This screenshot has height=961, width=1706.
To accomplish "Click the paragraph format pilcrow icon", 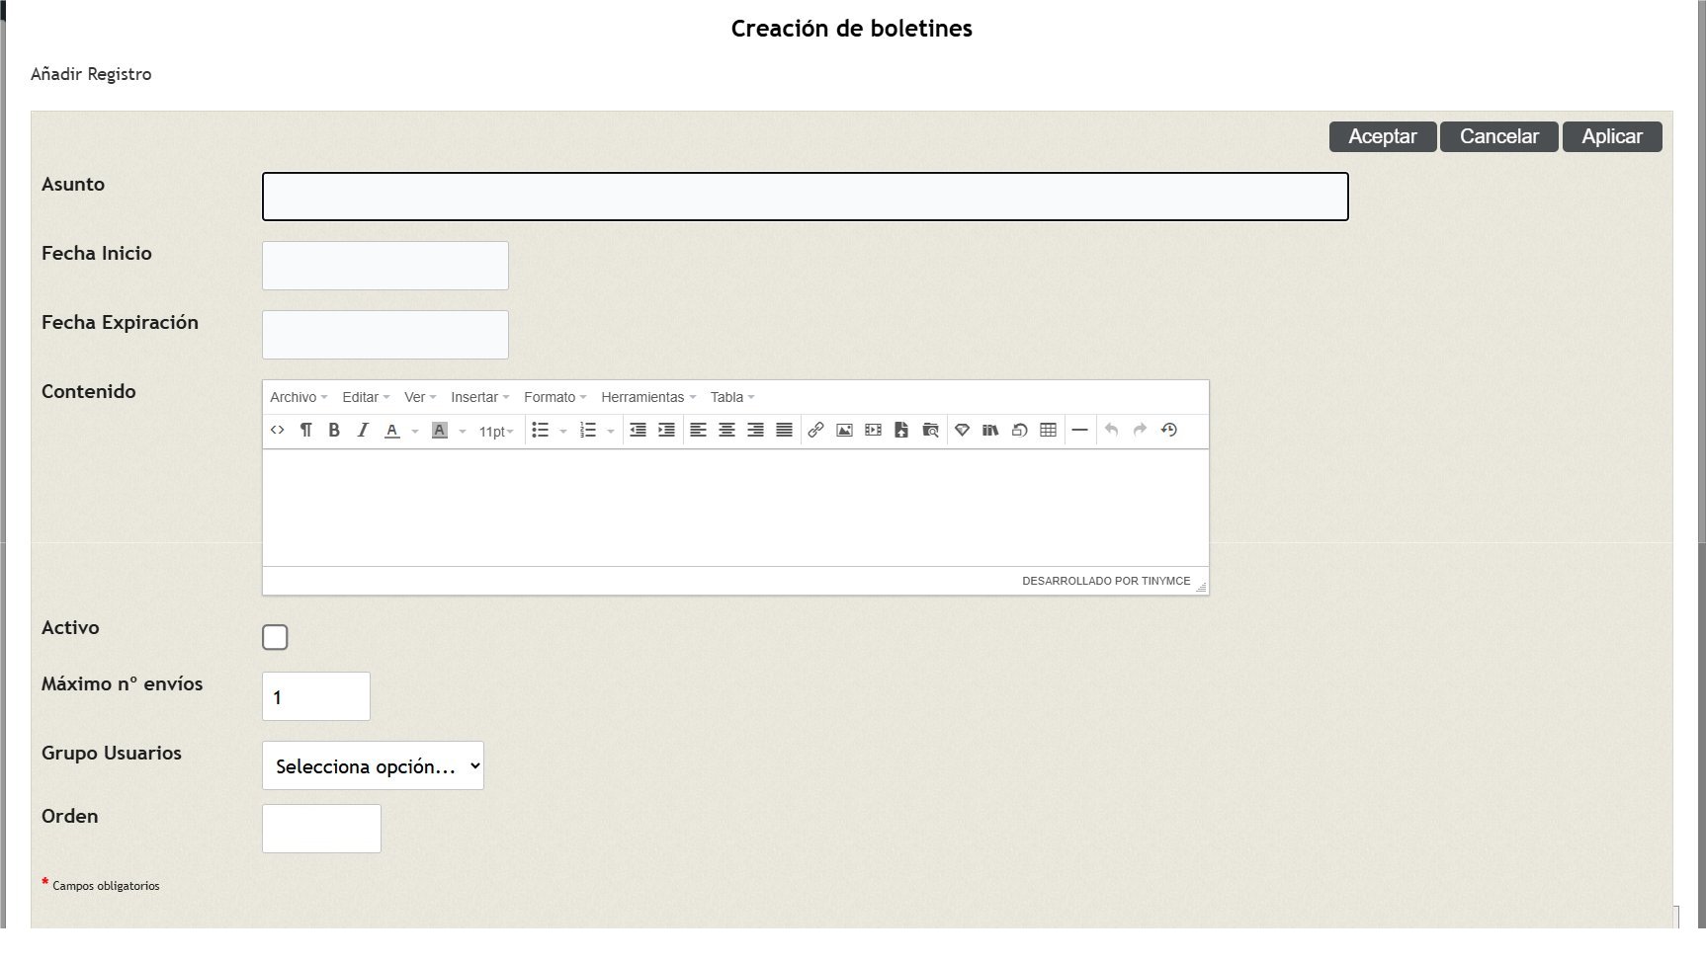I will click(x=306, y=430).
